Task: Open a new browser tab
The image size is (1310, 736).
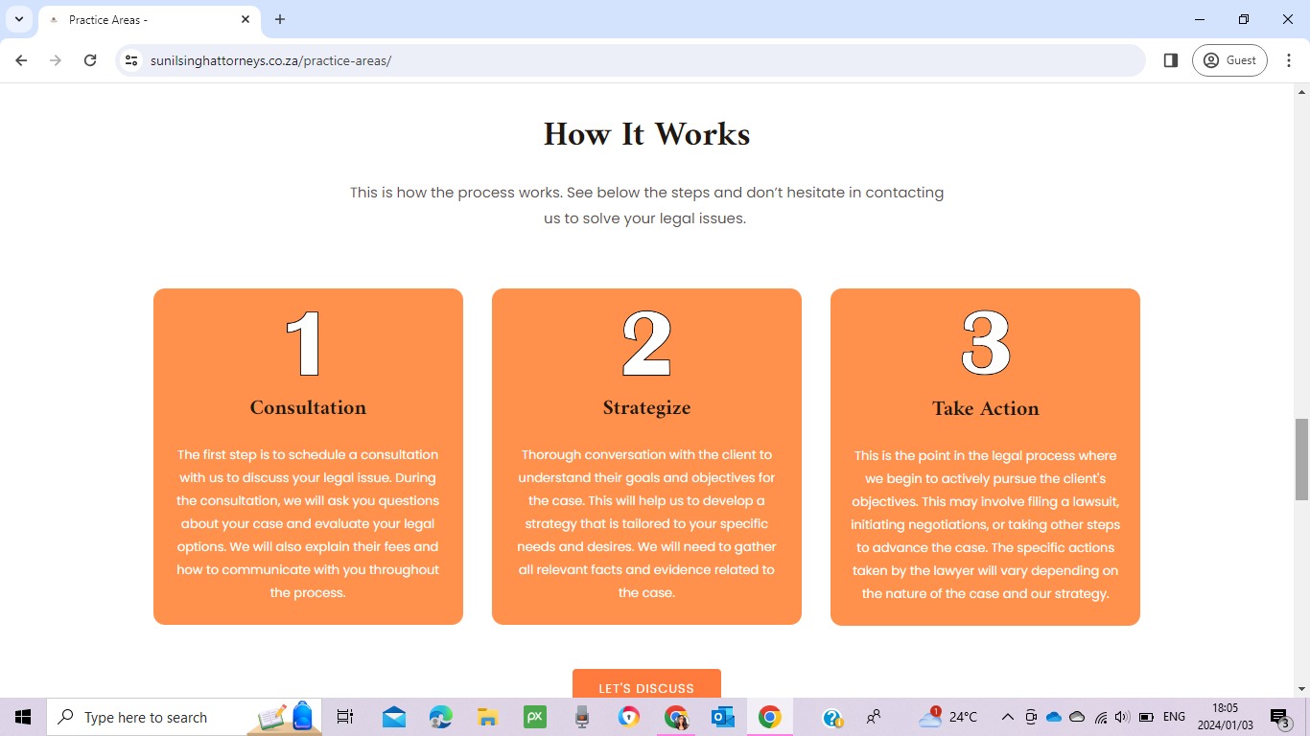Action: 280,19
